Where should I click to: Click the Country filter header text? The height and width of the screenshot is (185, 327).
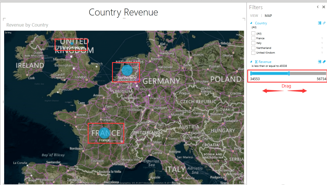[261, 23]
